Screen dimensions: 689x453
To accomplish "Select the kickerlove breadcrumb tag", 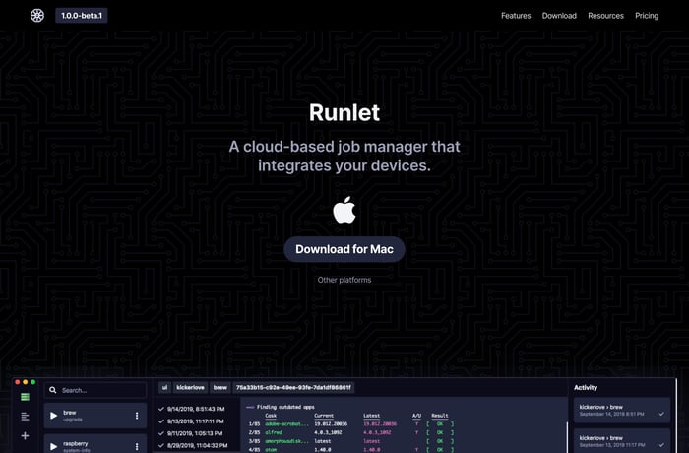I will (190, 387).
